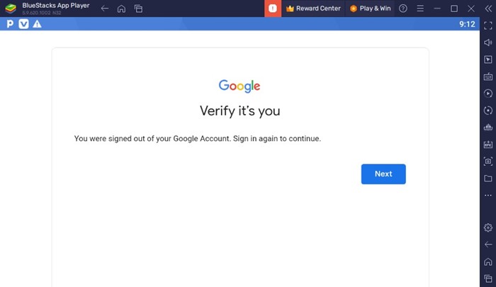Open BlueStacks settings gear

(488, 227)
